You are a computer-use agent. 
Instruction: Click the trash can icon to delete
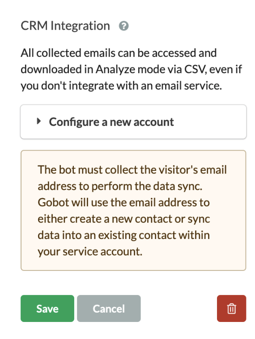pos(231,309)
